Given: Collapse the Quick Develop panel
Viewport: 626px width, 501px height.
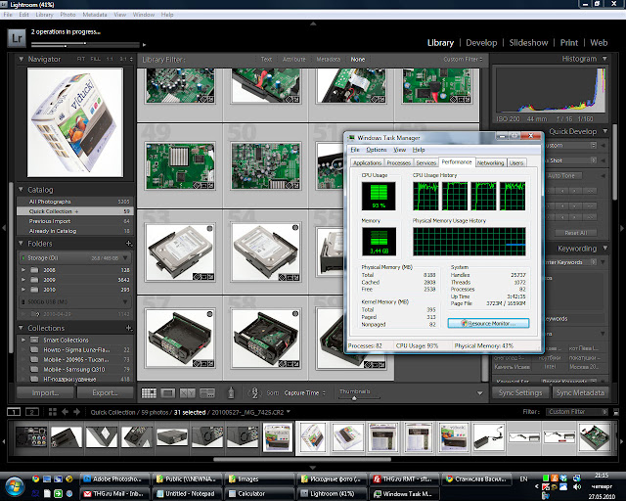Looking at the screenshot, I should tap(605, 131).
